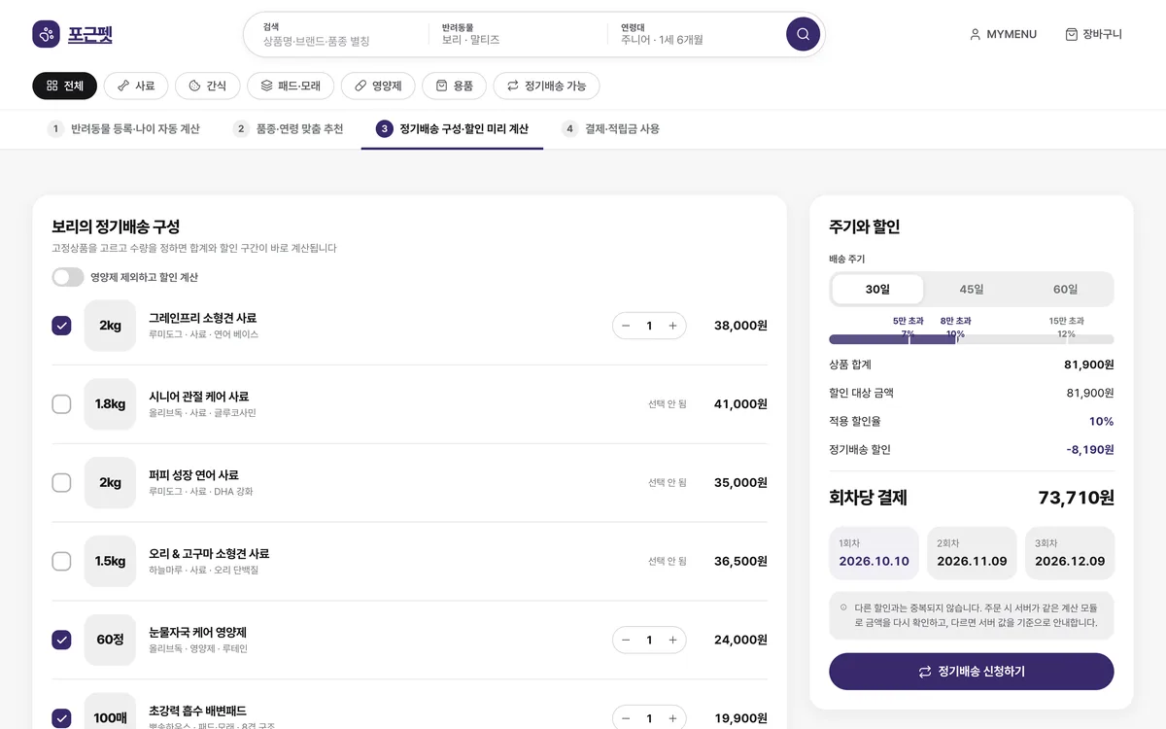Increase quantity of 그레인프리 소형견 사료
The width and height of the screenshot is (1166, 729).
(672, 326)
